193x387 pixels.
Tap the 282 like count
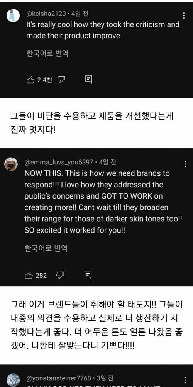point(41,275)
